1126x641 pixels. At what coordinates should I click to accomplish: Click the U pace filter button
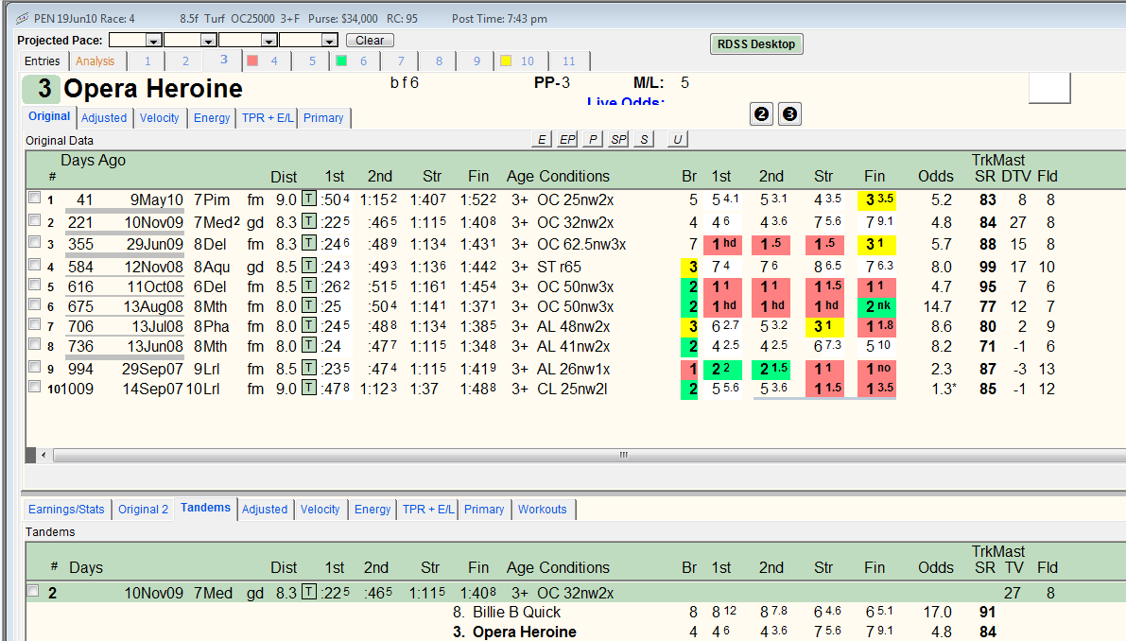pos(677,139)
